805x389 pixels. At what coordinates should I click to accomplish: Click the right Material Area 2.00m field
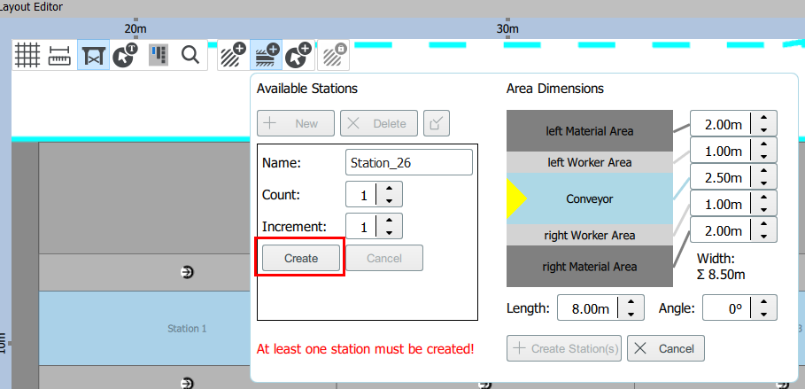tap(721, 230)
